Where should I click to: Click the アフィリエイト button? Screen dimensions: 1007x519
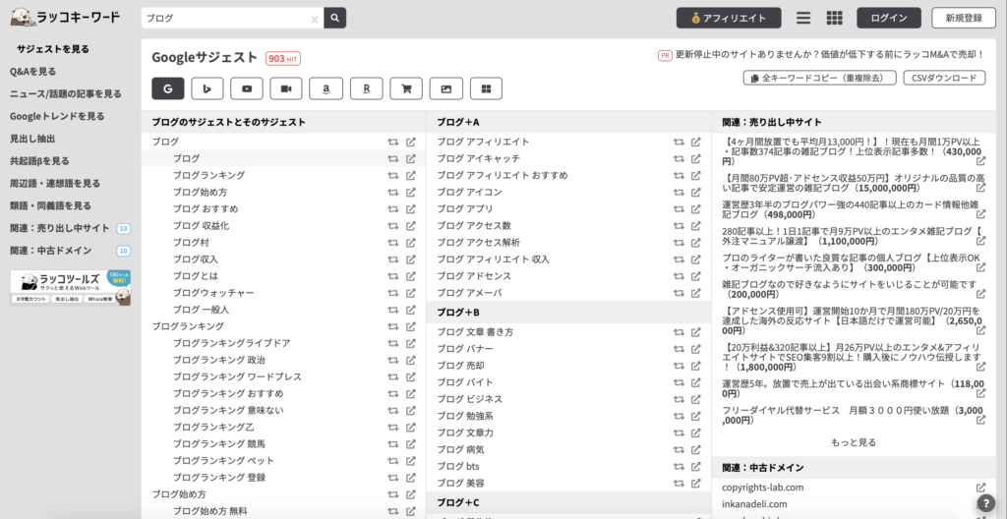729,18
